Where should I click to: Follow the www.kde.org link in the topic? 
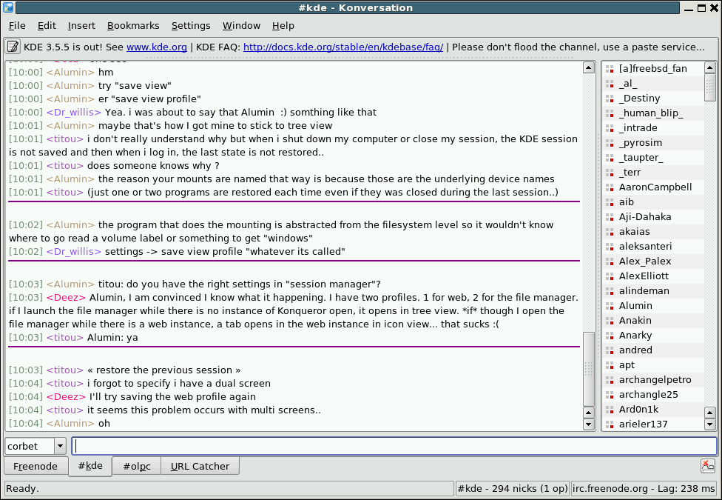[x=157, y=47]
